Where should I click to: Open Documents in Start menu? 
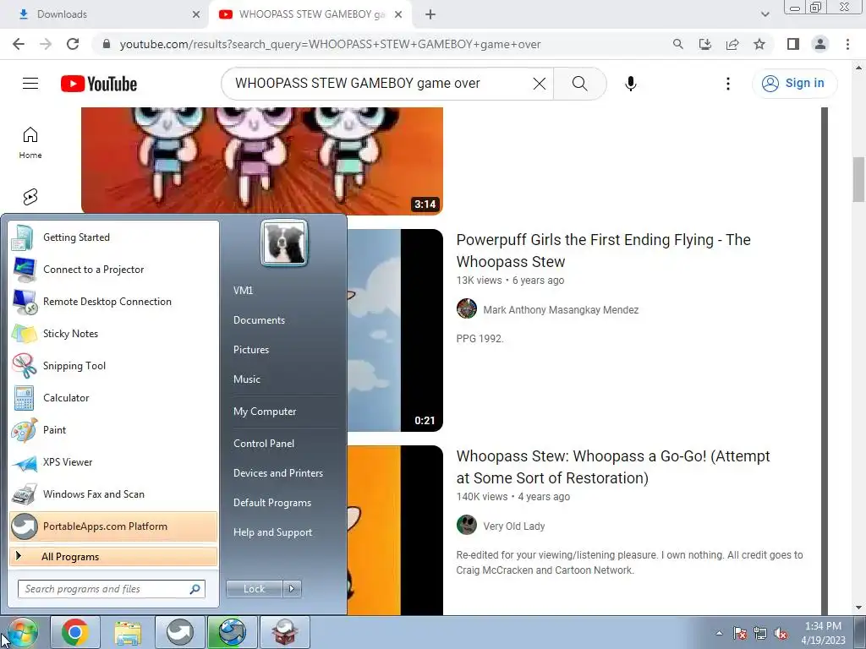coord(259,320)
